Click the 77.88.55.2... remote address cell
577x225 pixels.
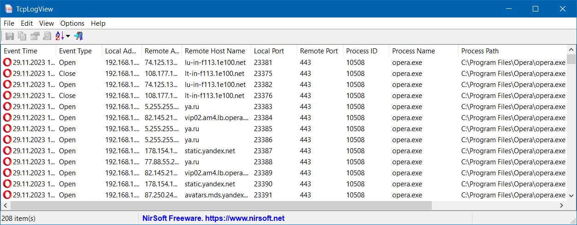click(x=161, y=162)
